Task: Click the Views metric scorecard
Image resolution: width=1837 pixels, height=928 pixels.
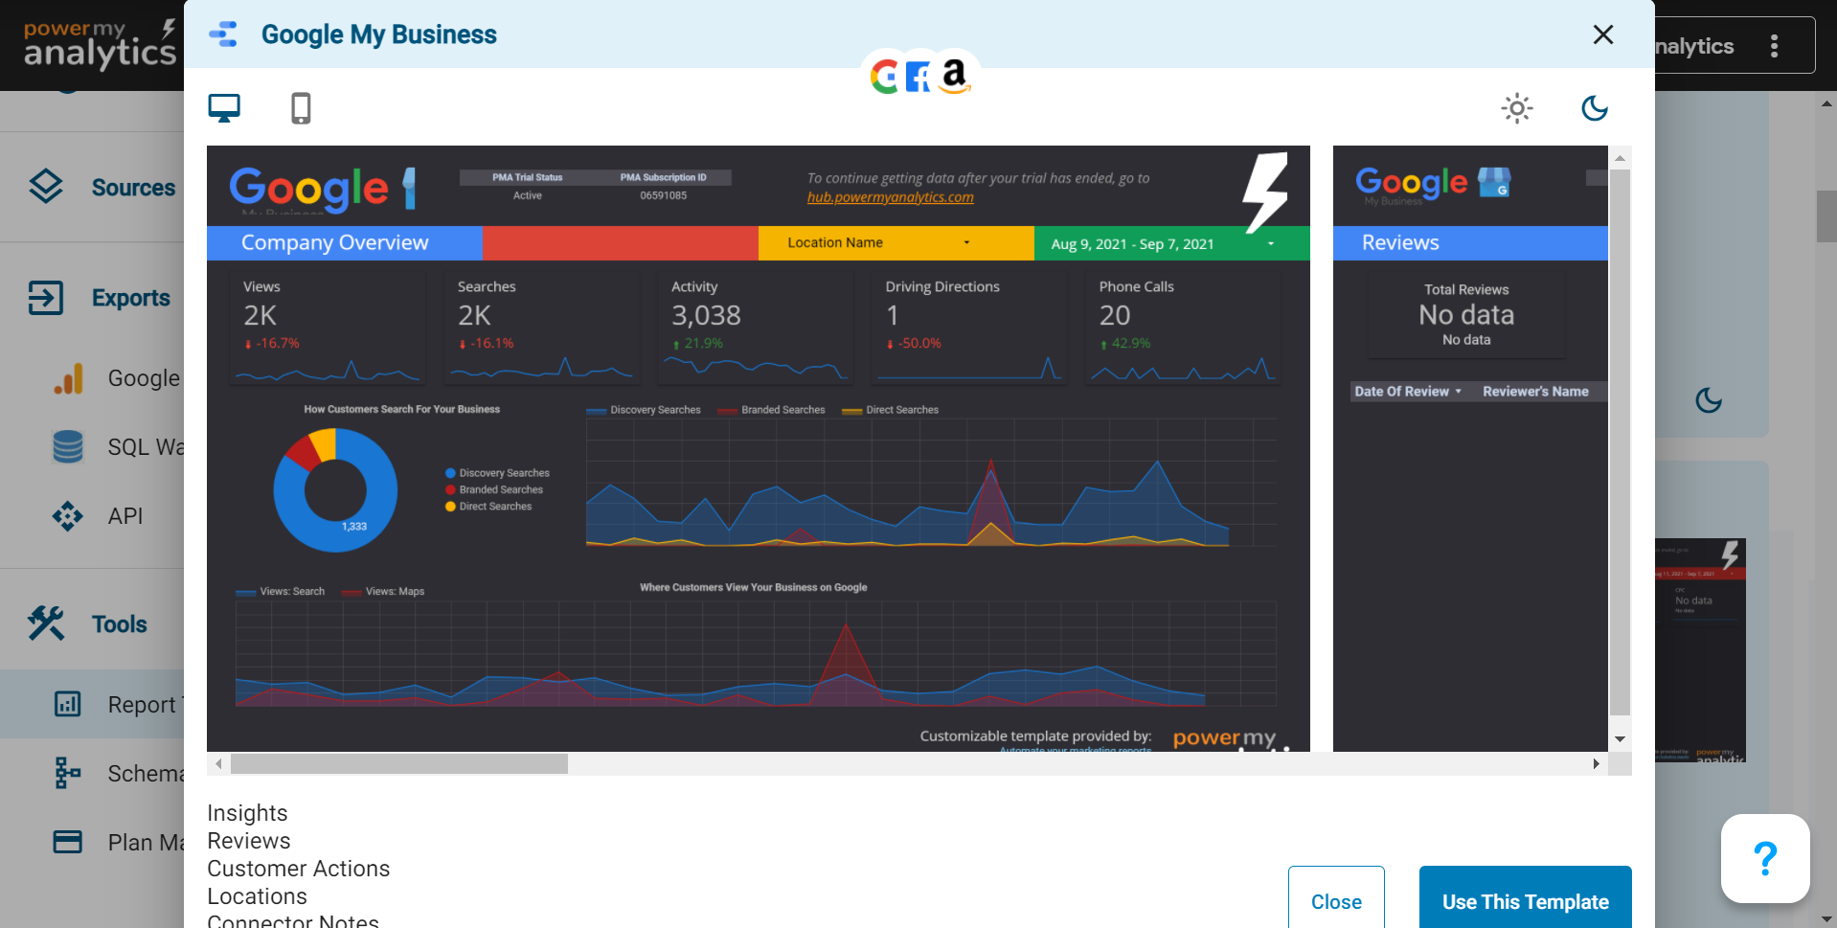Action: [327, 328]
